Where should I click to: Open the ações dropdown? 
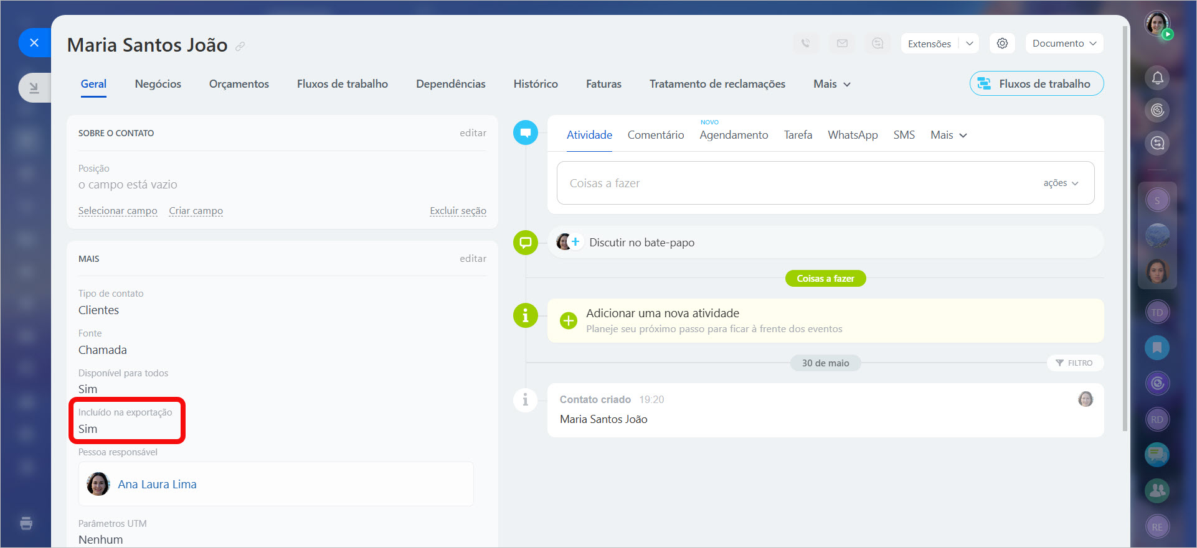[1061, 183]
